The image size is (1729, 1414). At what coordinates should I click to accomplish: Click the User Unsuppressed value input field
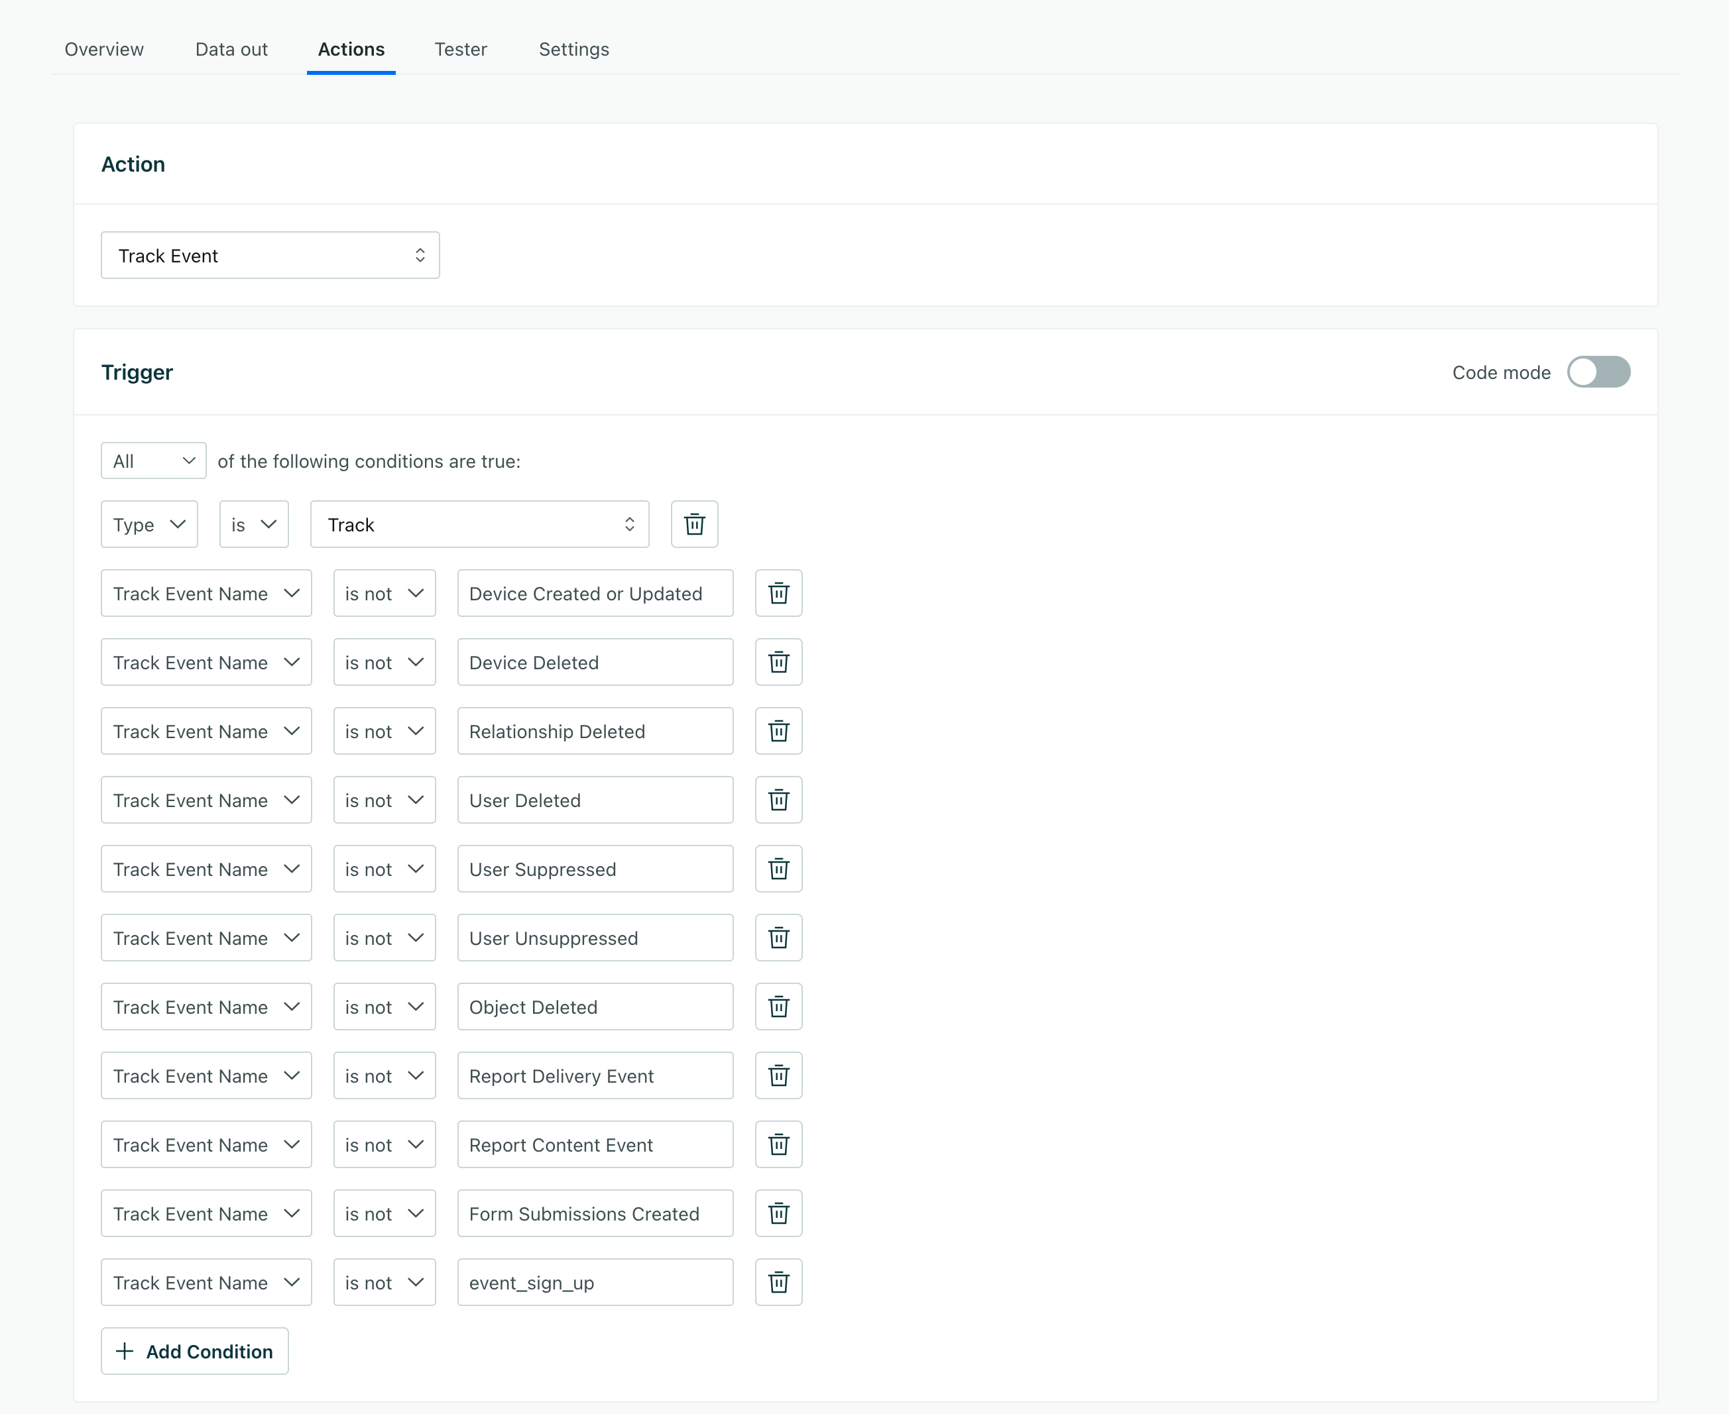coord(595,938)
